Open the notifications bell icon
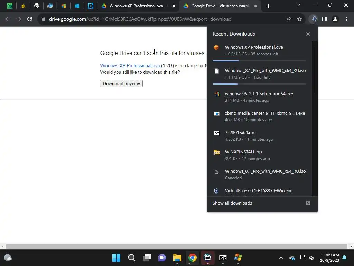This screenshot has width=354, height=266. tap(345, 258)
